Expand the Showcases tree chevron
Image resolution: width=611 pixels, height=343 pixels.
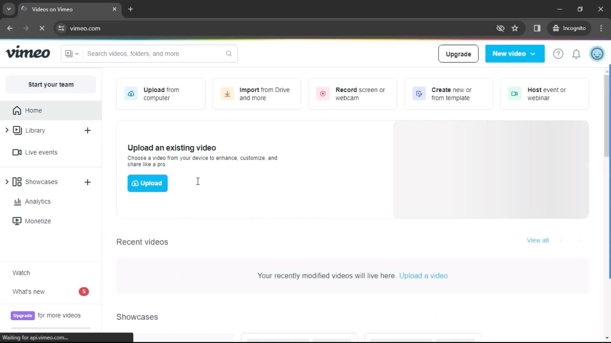point(7,182)
